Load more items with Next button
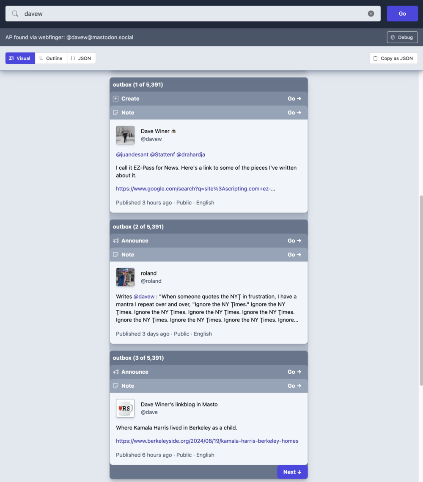The width and height of the screenshot is (423, 482). [292, 472]
